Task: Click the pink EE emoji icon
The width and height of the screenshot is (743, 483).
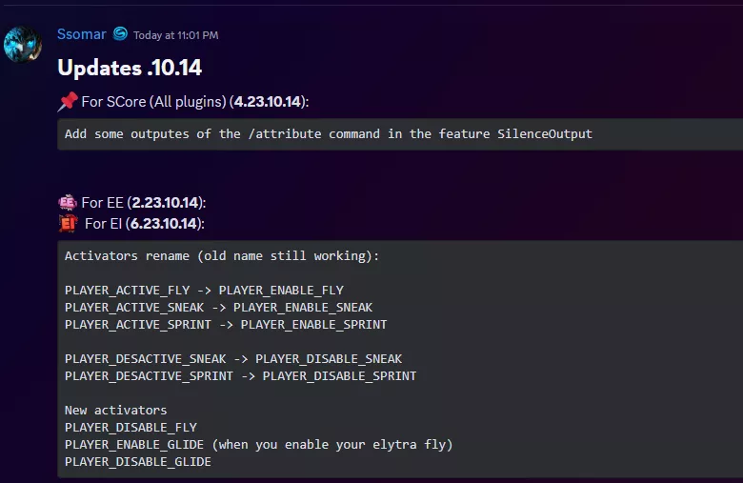Action: pyautogui.click(x=68, y=202)
